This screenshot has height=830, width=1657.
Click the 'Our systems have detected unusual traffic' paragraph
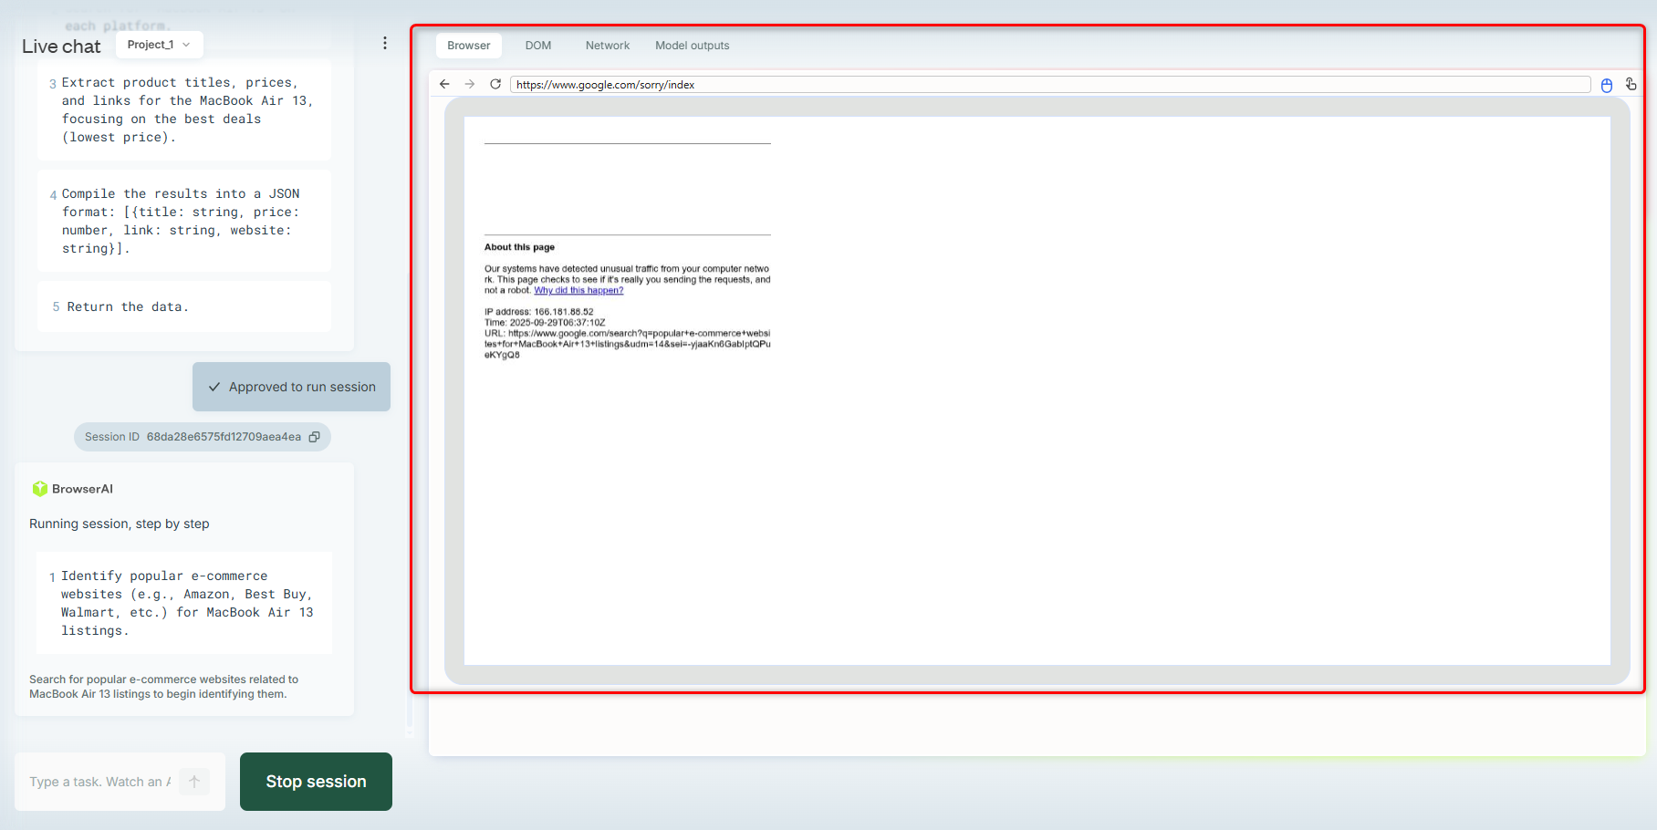pyautogui.click(x=627, y=280)
